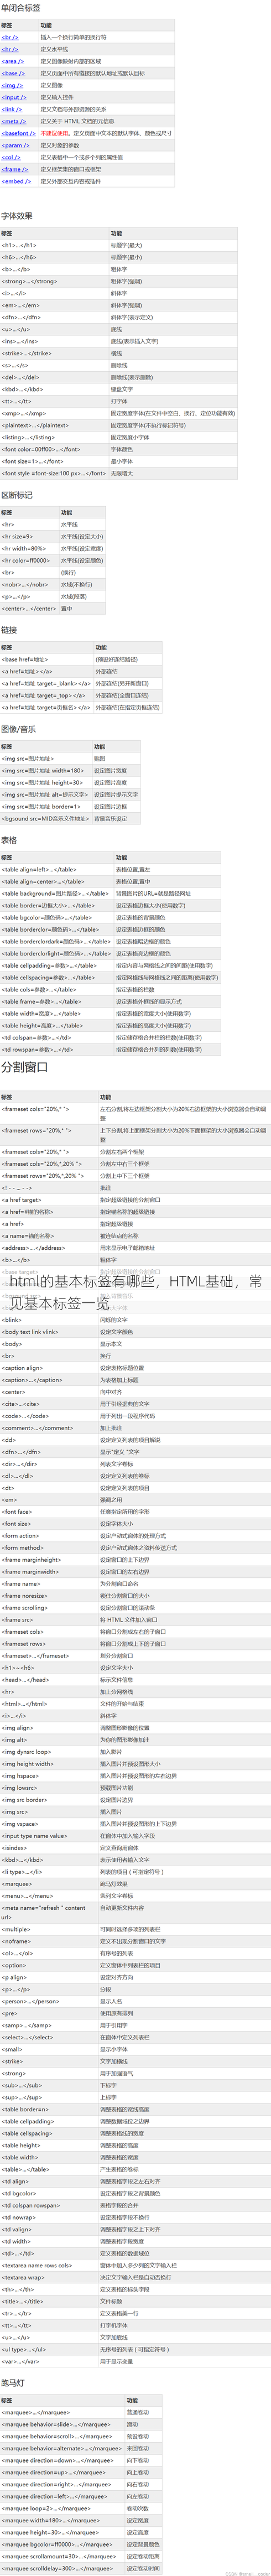Click the <img /> tag link
The width and height of the screenshot is (271, 2576).
coord(12,85)
